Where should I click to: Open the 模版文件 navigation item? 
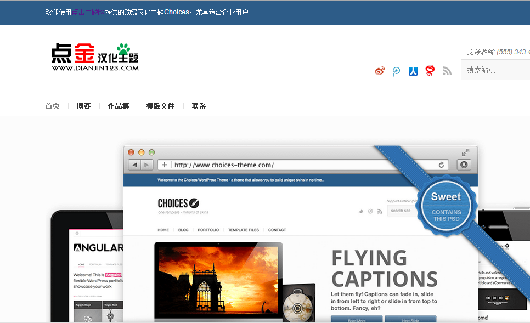(x=161, y=106)
